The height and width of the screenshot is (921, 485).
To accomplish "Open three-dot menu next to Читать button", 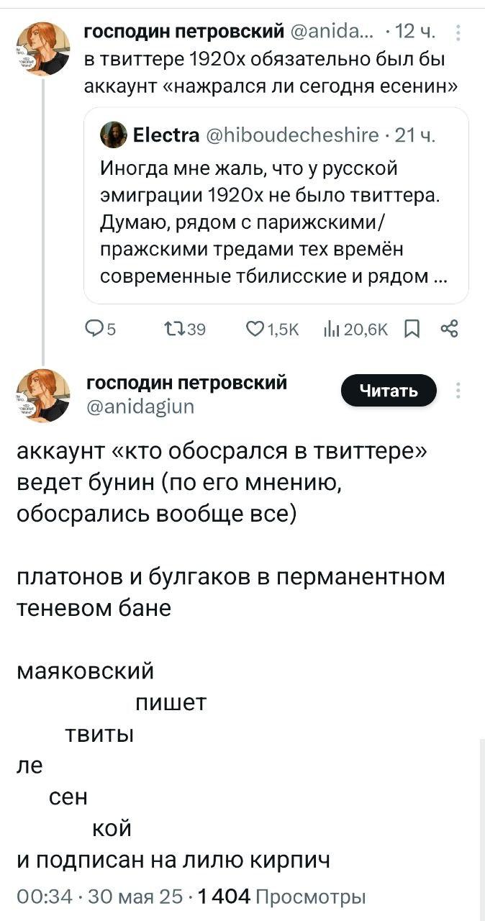I will 458,391.
